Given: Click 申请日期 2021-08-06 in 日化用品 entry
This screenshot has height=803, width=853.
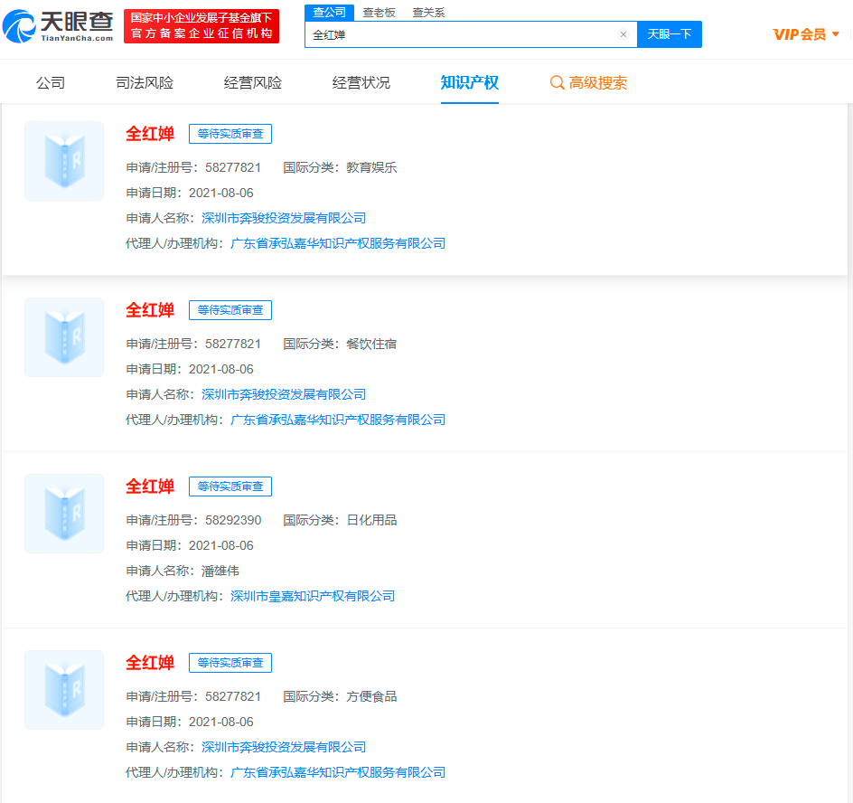Looking at the screenshot, I should [220, 545].
